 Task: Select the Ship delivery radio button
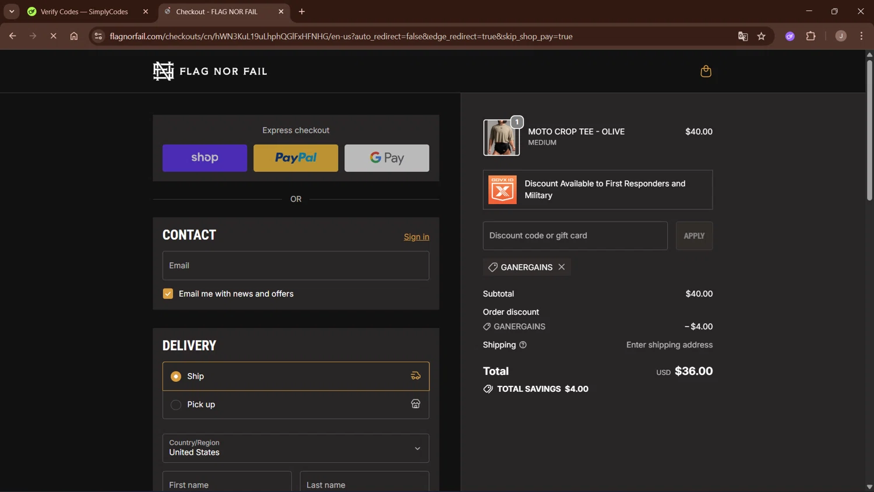coord(176,377)
